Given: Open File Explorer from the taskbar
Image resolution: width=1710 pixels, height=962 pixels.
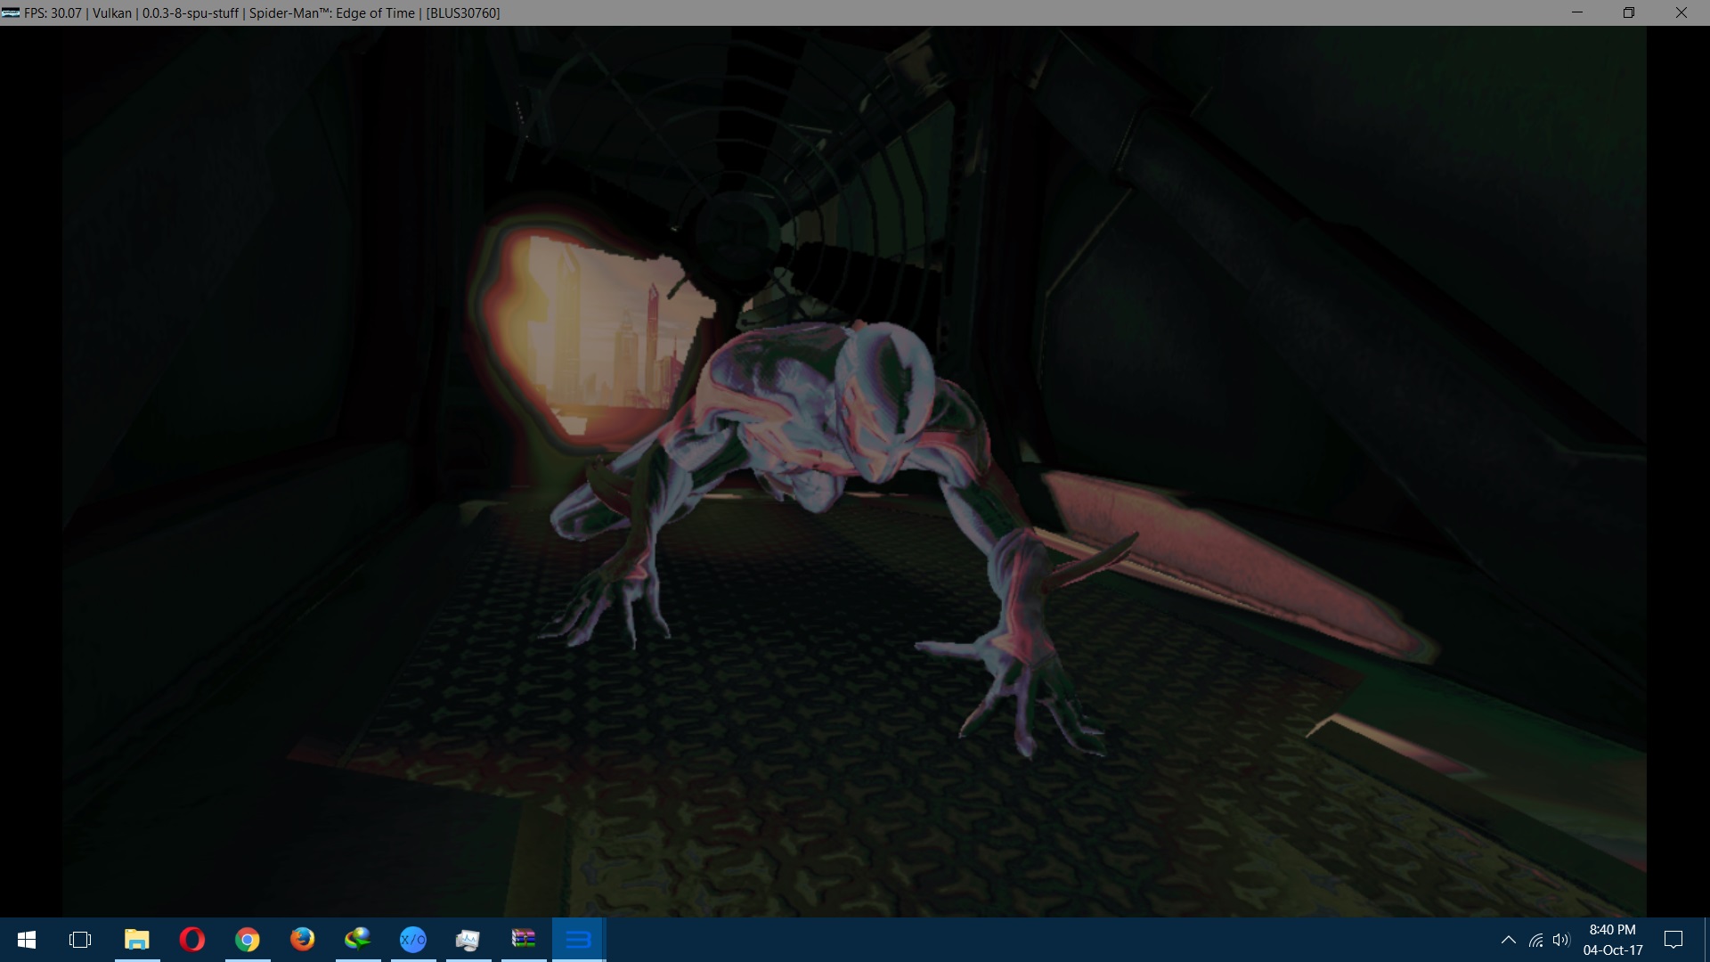Looking at the screenshot, I should (x=136, y=940).
